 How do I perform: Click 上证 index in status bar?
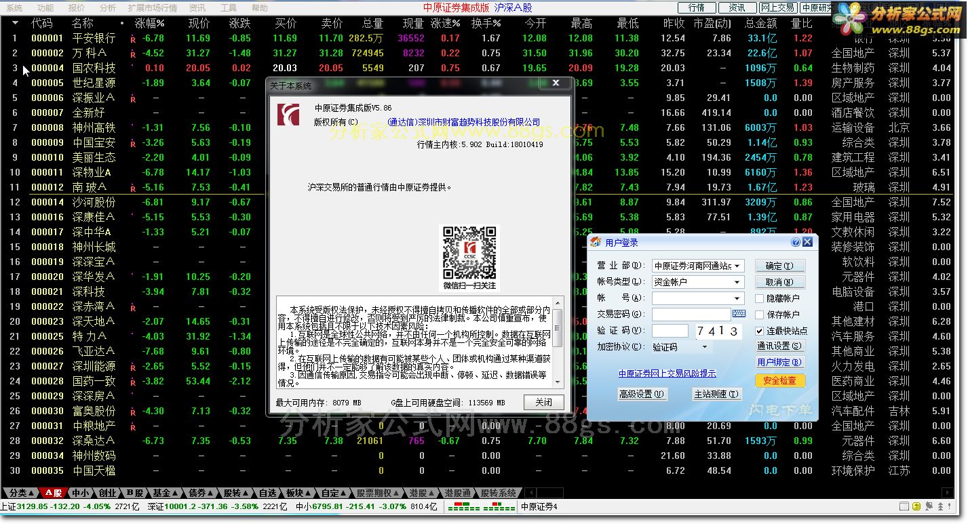tap(69, 506)
